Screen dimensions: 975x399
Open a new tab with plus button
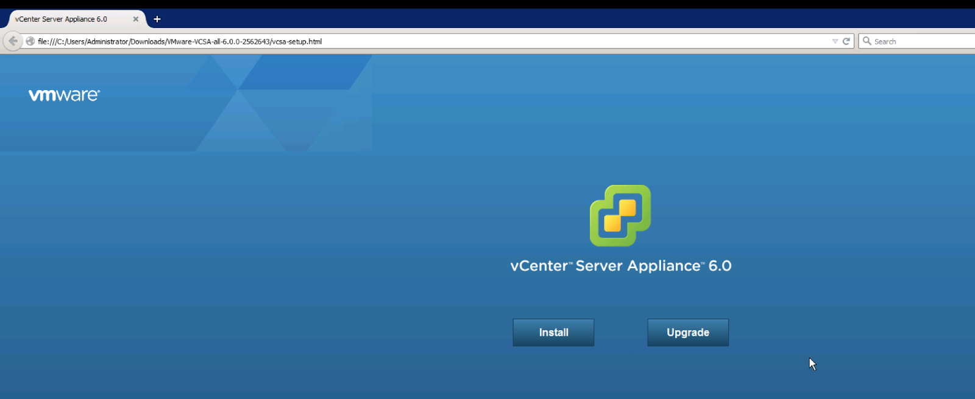pos(157,19)
